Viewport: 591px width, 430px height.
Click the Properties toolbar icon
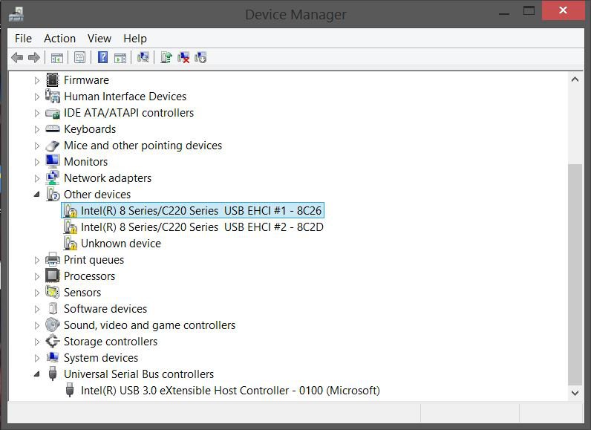[x=79, y=58]
